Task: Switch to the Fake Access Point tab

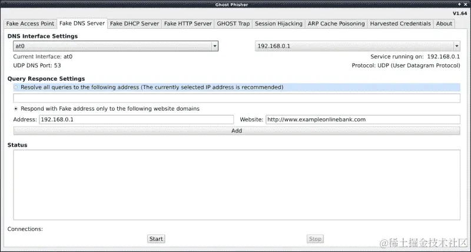Action: coord(30,24)
